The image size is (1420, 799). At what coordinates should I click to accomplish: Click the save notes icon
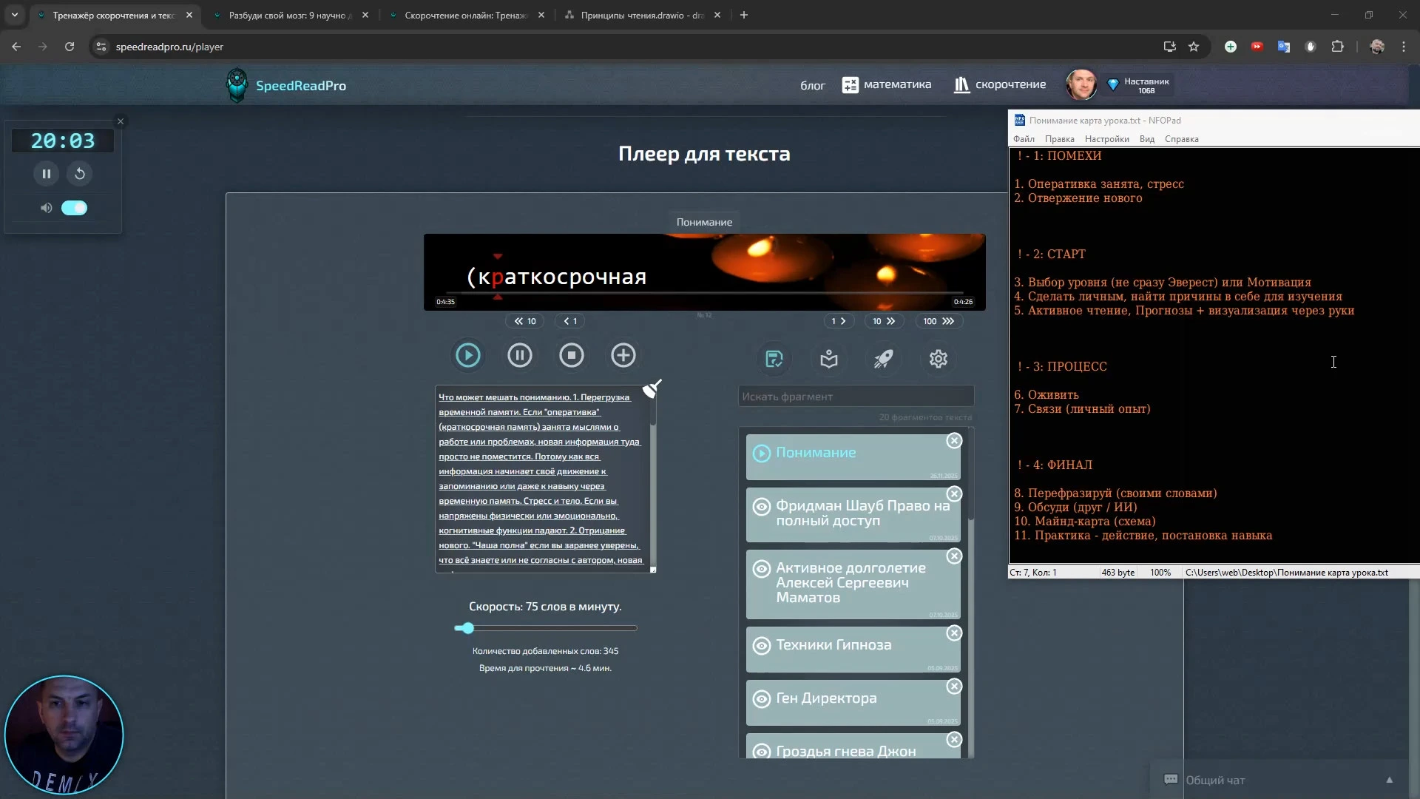click(x=774, y=359)
